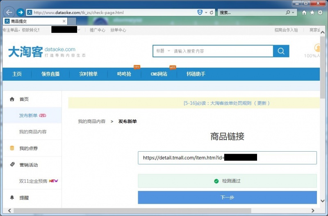
Task: Open 实时榜单 nav item
Action: coord(88,74)
